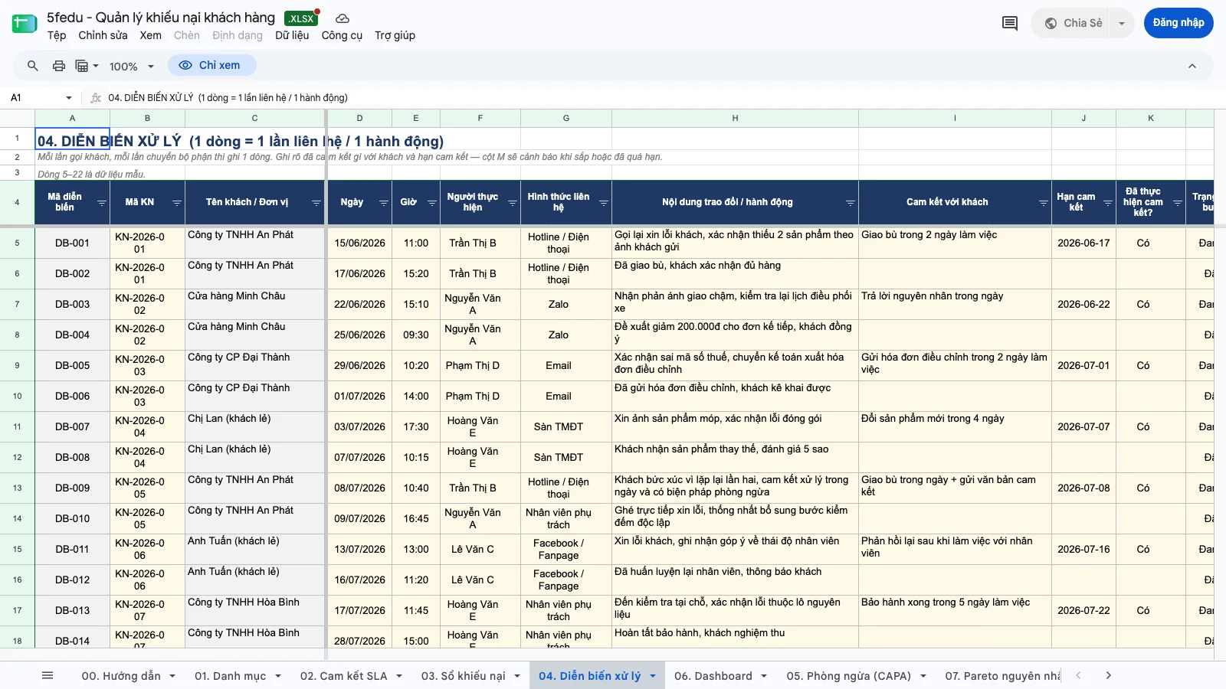The height and width of the screenshot is (689, 1226).
Task: Open the comment history icon
Action: tap(1010, 23)
